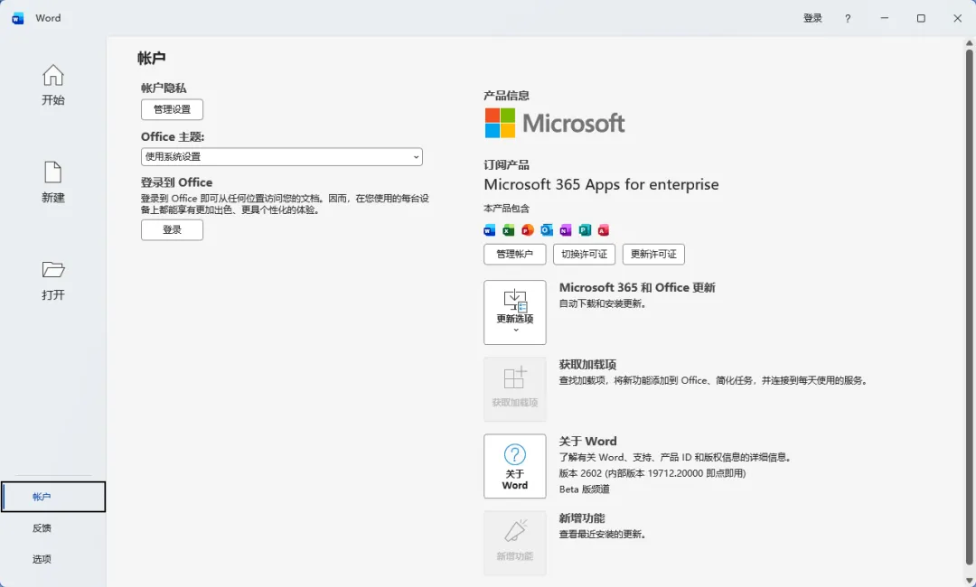
Task: Maximize the Word window
Action: [921, 19]
